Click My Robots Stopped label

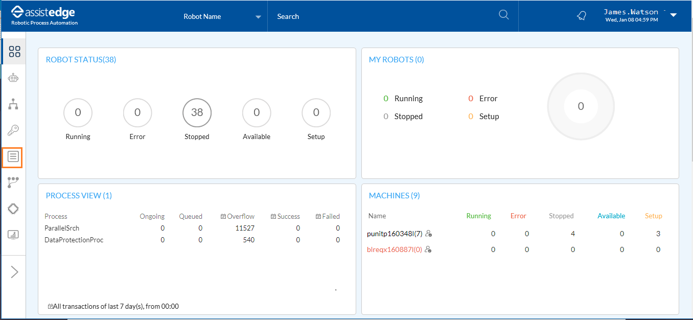[x=408, y=117]
